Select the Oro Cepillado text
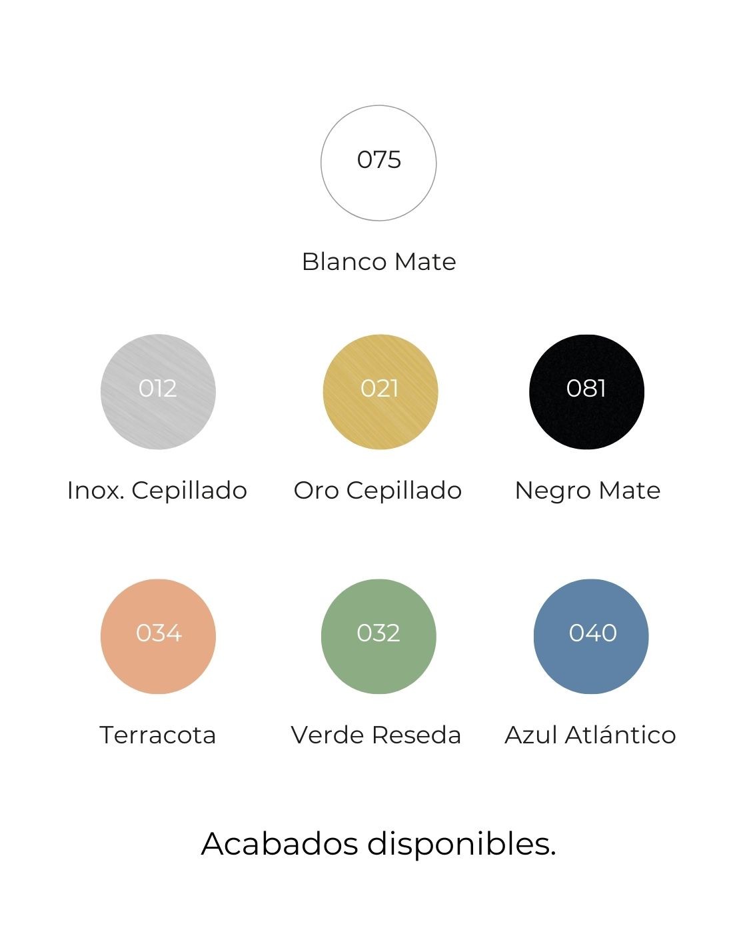 [x=378, y=491]
